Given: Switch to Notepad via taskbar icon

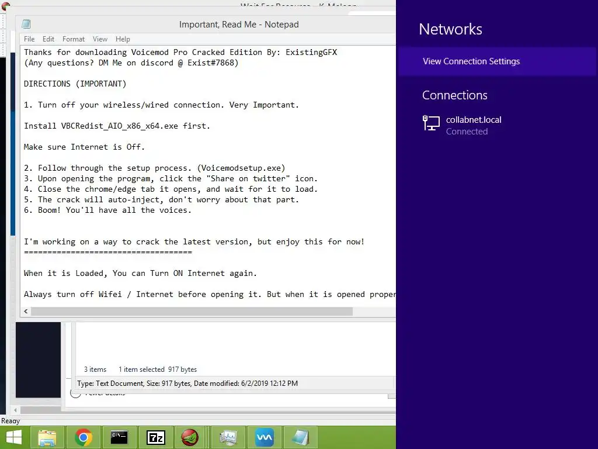Looking at the screenshot, I should click(x=301, y=437).
